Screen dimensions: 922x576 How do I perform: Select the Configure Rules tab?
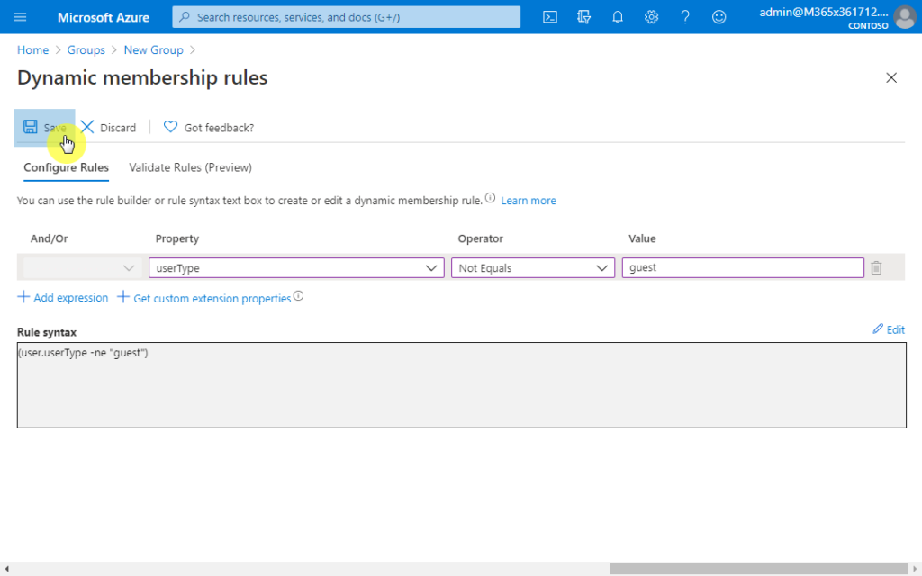(x=66, y=167)
